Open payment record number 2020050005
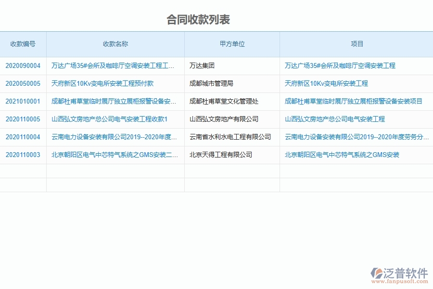 [x=22, y=83]
